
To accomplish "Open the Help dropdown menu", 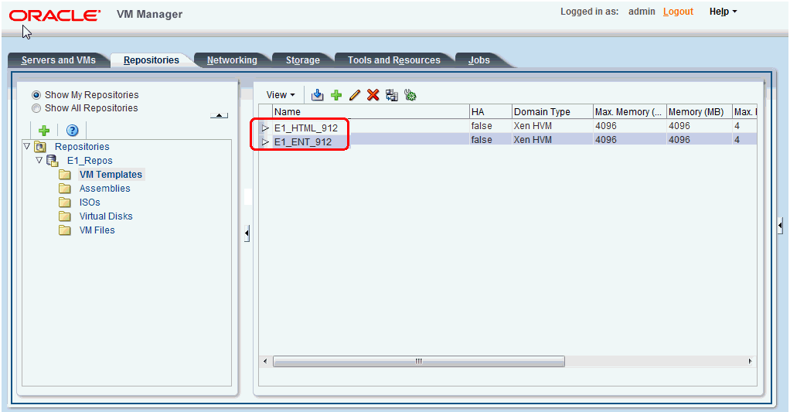I will [723, 12].
